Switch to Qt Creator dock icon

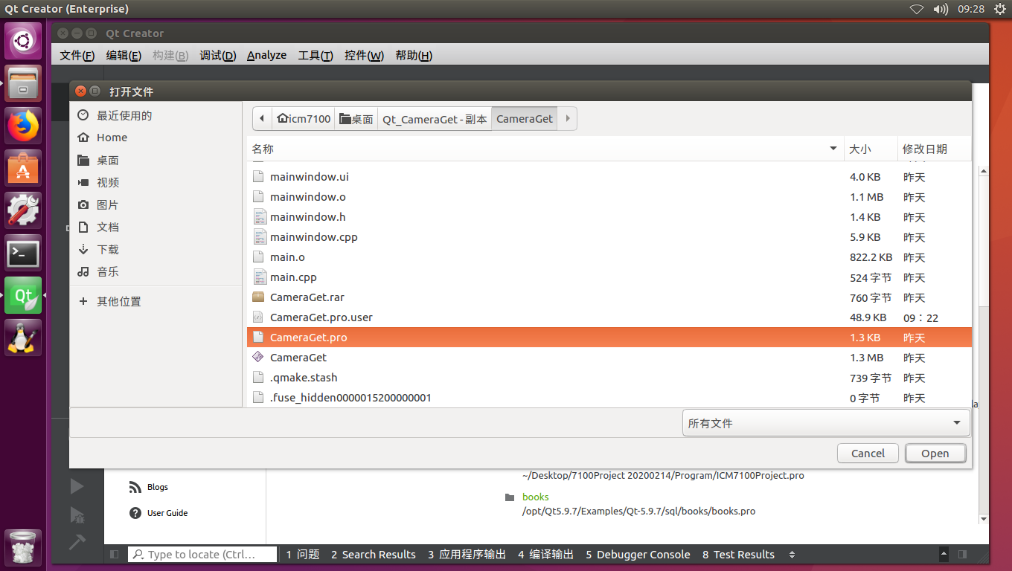point(23,295)
